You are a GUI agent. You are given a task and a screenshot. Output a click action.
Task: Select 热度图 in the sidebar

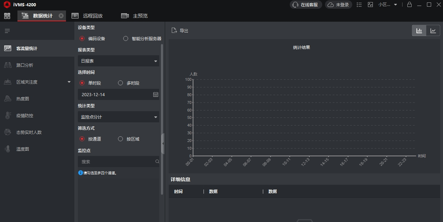(x=37, y=99)
